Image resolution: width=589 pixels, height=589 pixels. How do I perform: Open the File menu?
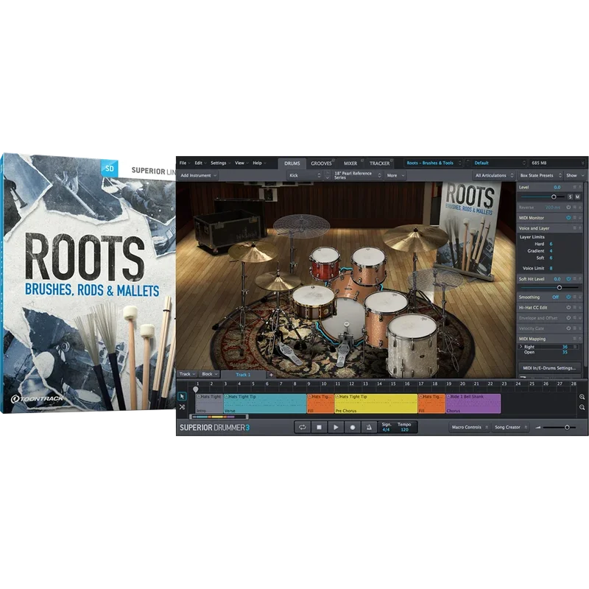point(185,163)
